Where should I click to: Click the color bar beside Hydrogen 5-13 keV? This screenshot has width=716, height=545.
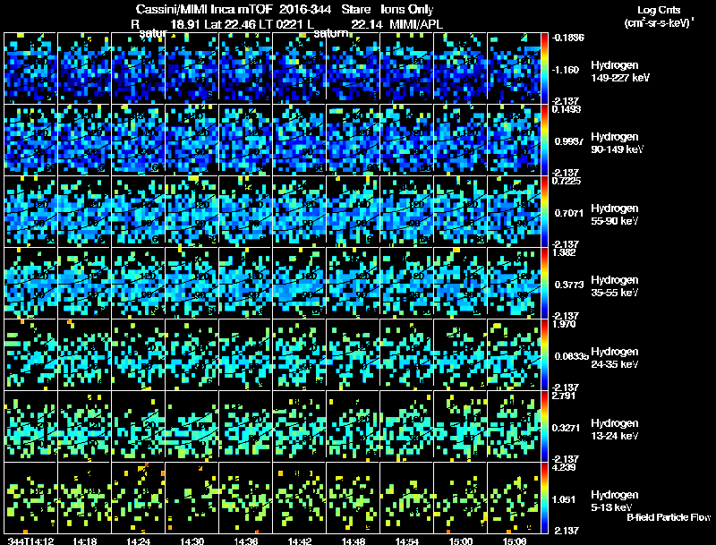544,498
